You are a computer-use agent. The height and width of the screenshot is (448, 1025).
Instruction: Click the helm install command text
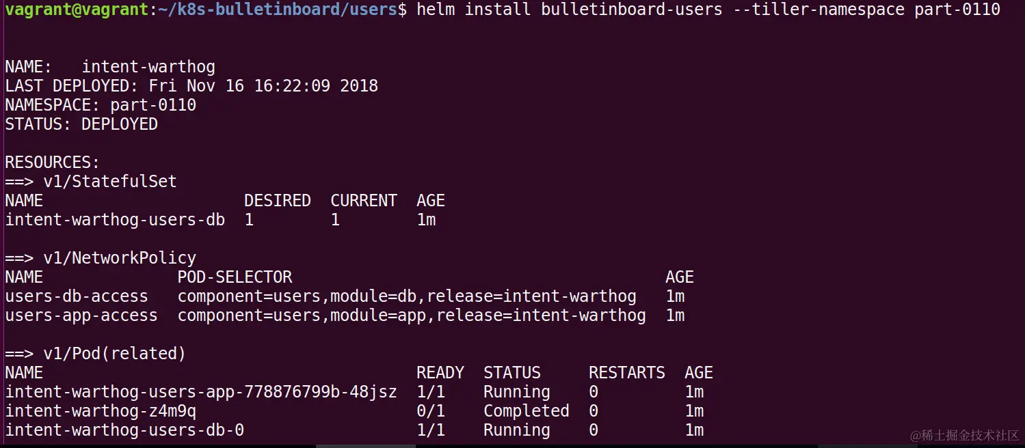pyautogui.click(x=708, y=10)
